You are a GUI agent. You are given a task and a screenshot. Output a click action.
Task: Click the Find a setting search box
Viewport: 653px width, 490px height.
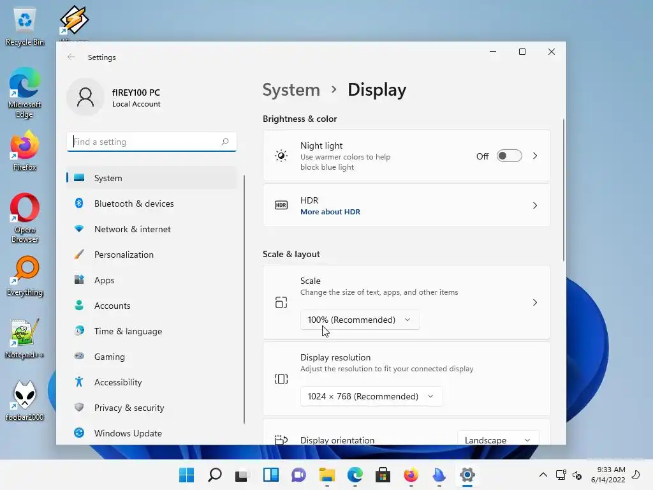[x=152, y=142]
